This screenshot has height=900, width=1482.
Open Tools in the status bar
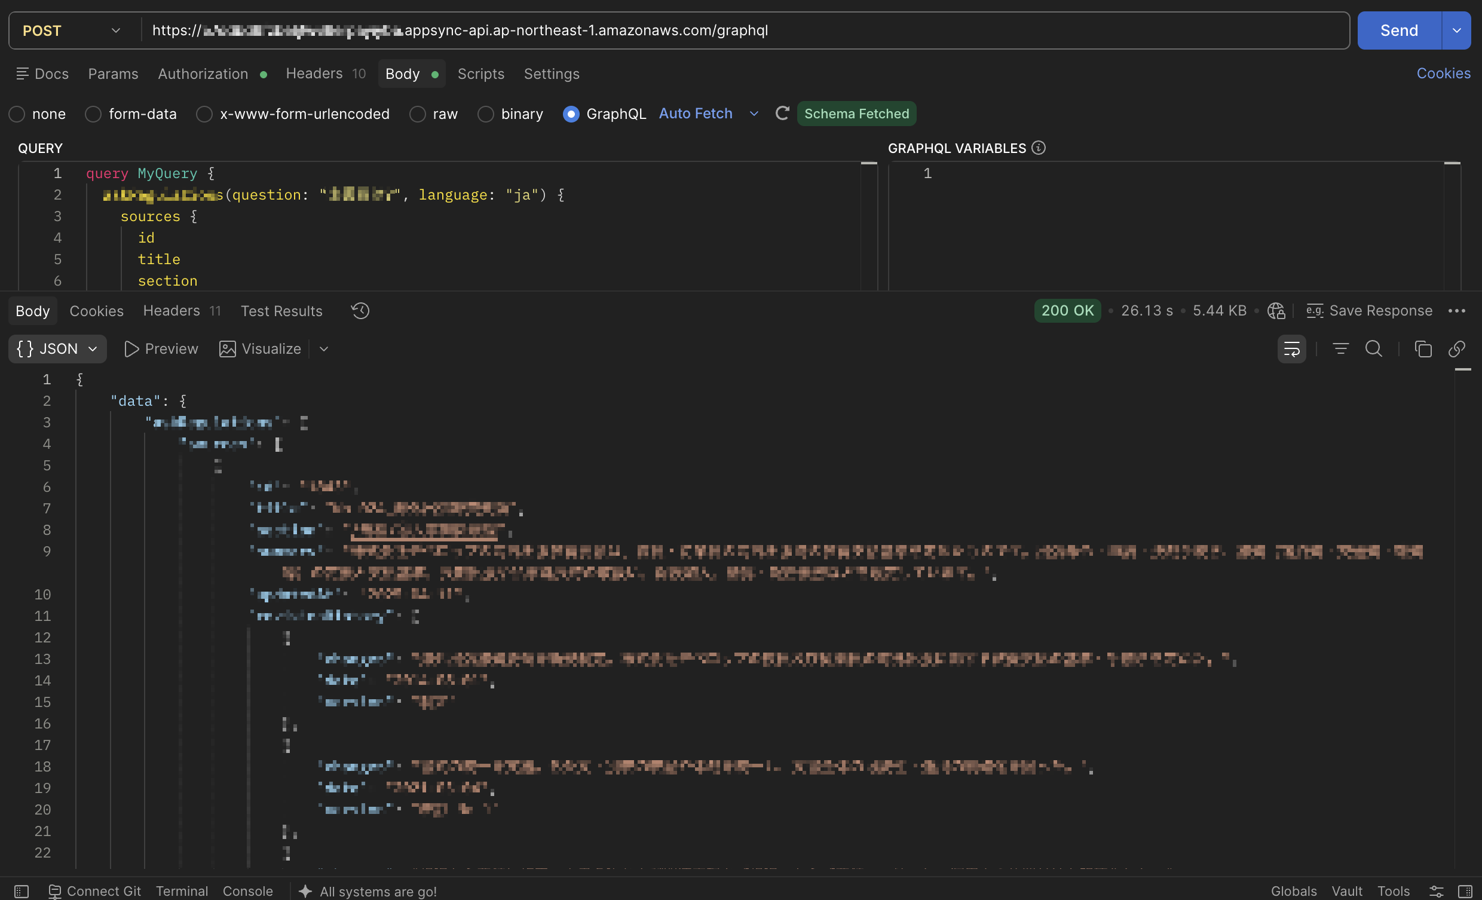[x=1394, y=891]
